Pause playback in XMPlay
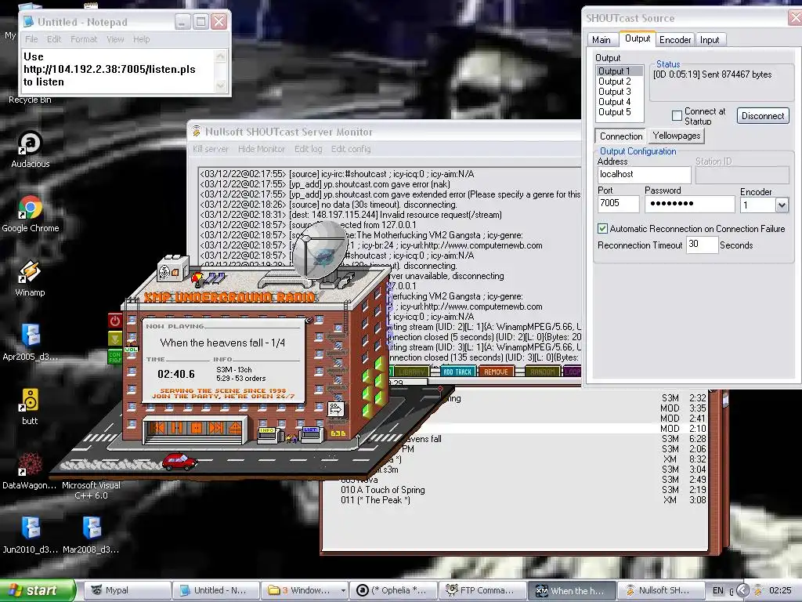The image size is (802, 602). coord(177,427)
